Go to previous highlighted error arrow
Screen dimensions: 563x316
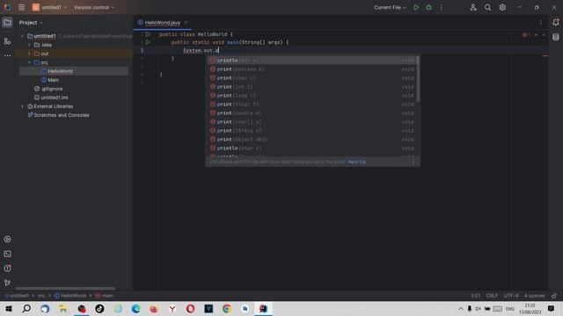[536, 35]
